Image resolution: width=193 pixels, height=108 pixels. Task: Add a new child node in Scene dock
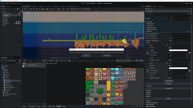pyautogui.click(x=2, y=9)
